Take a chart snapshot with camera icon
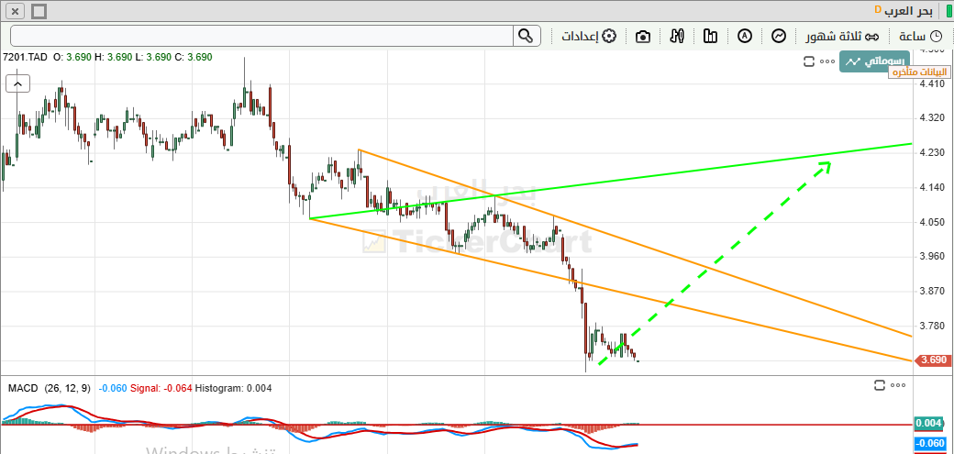 [x=643, y=36]
